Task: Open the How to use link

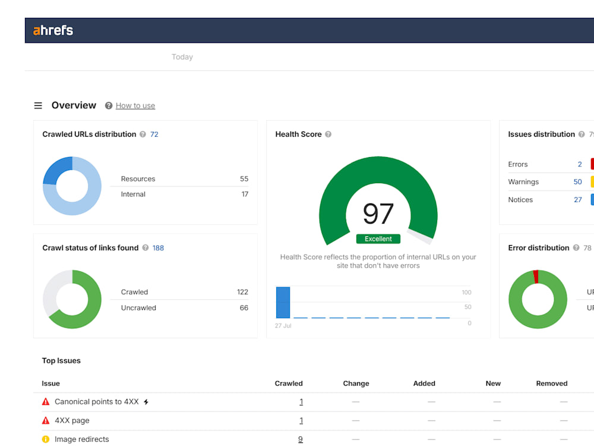Action: click(x=135, y=106)
